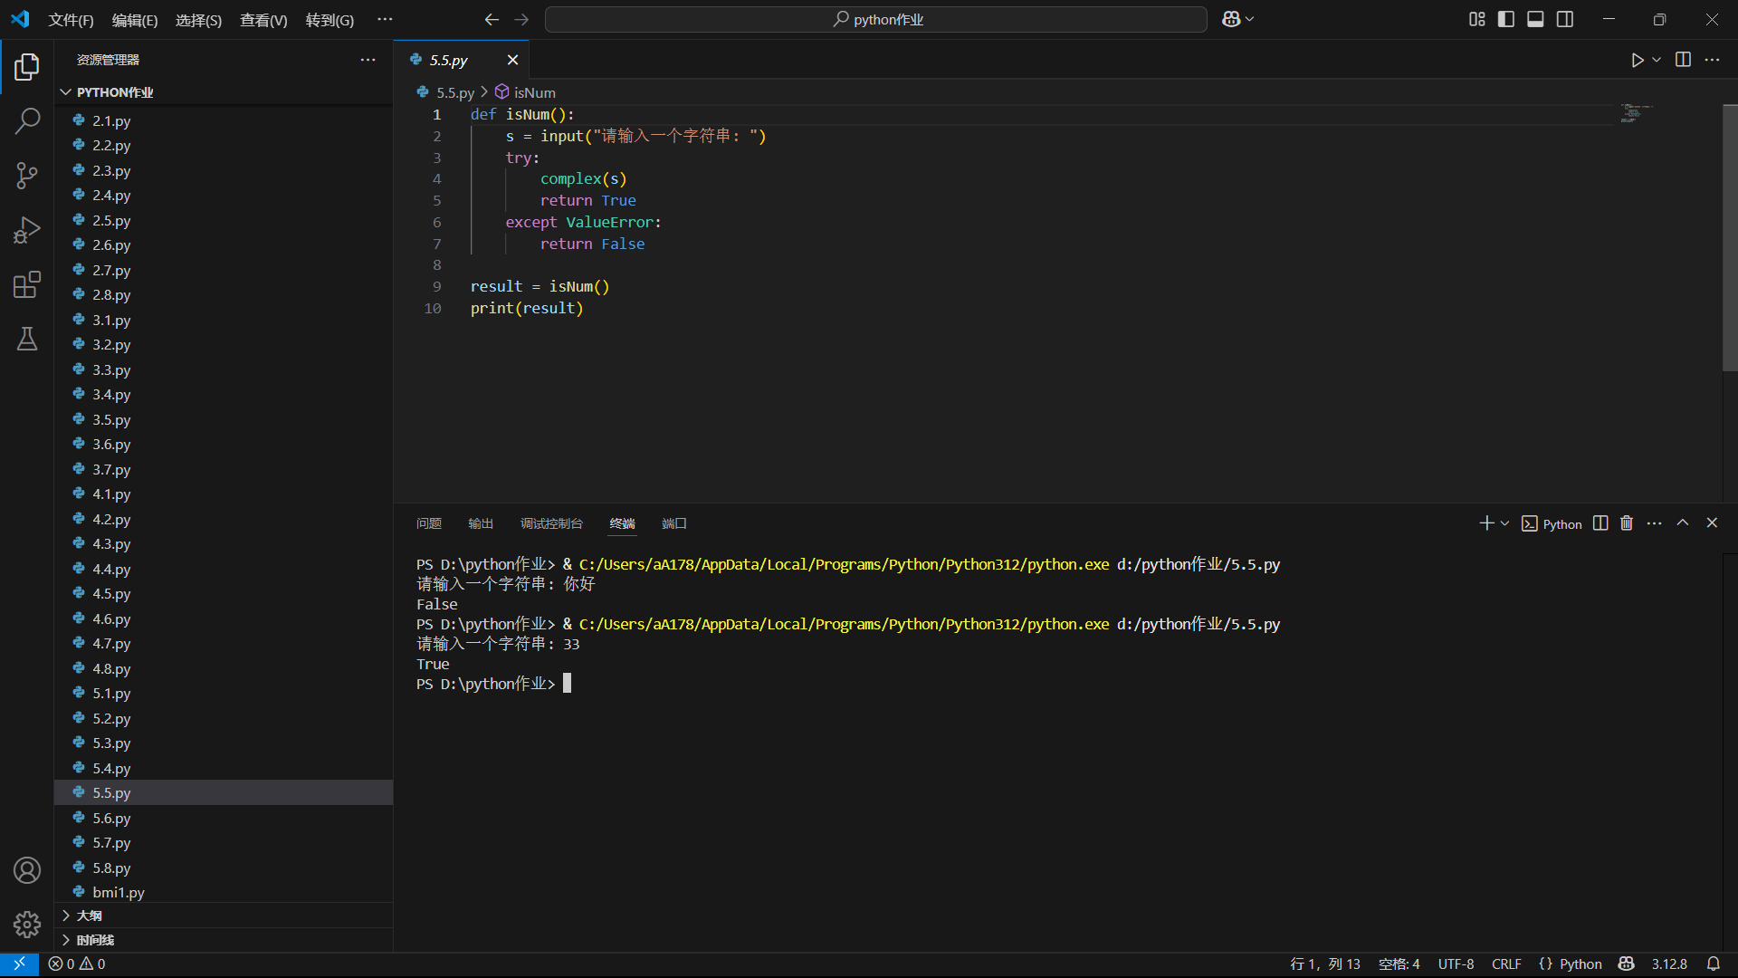The width and height of the screenshot is (1738, 978).
Task: Open new terminal launch profile dropdown
Action: pyautogui.click(x=1505, y=523)
